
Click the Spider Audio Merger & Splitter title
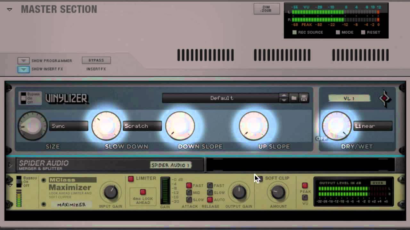tap(44, 165)
